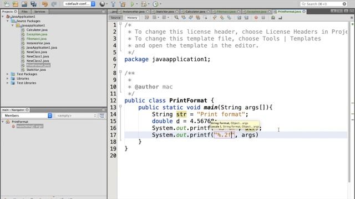Screen dimensions: 355x199
Task: Toggle Highlight Search in editor toolbar
Action: tap(198, 18)
